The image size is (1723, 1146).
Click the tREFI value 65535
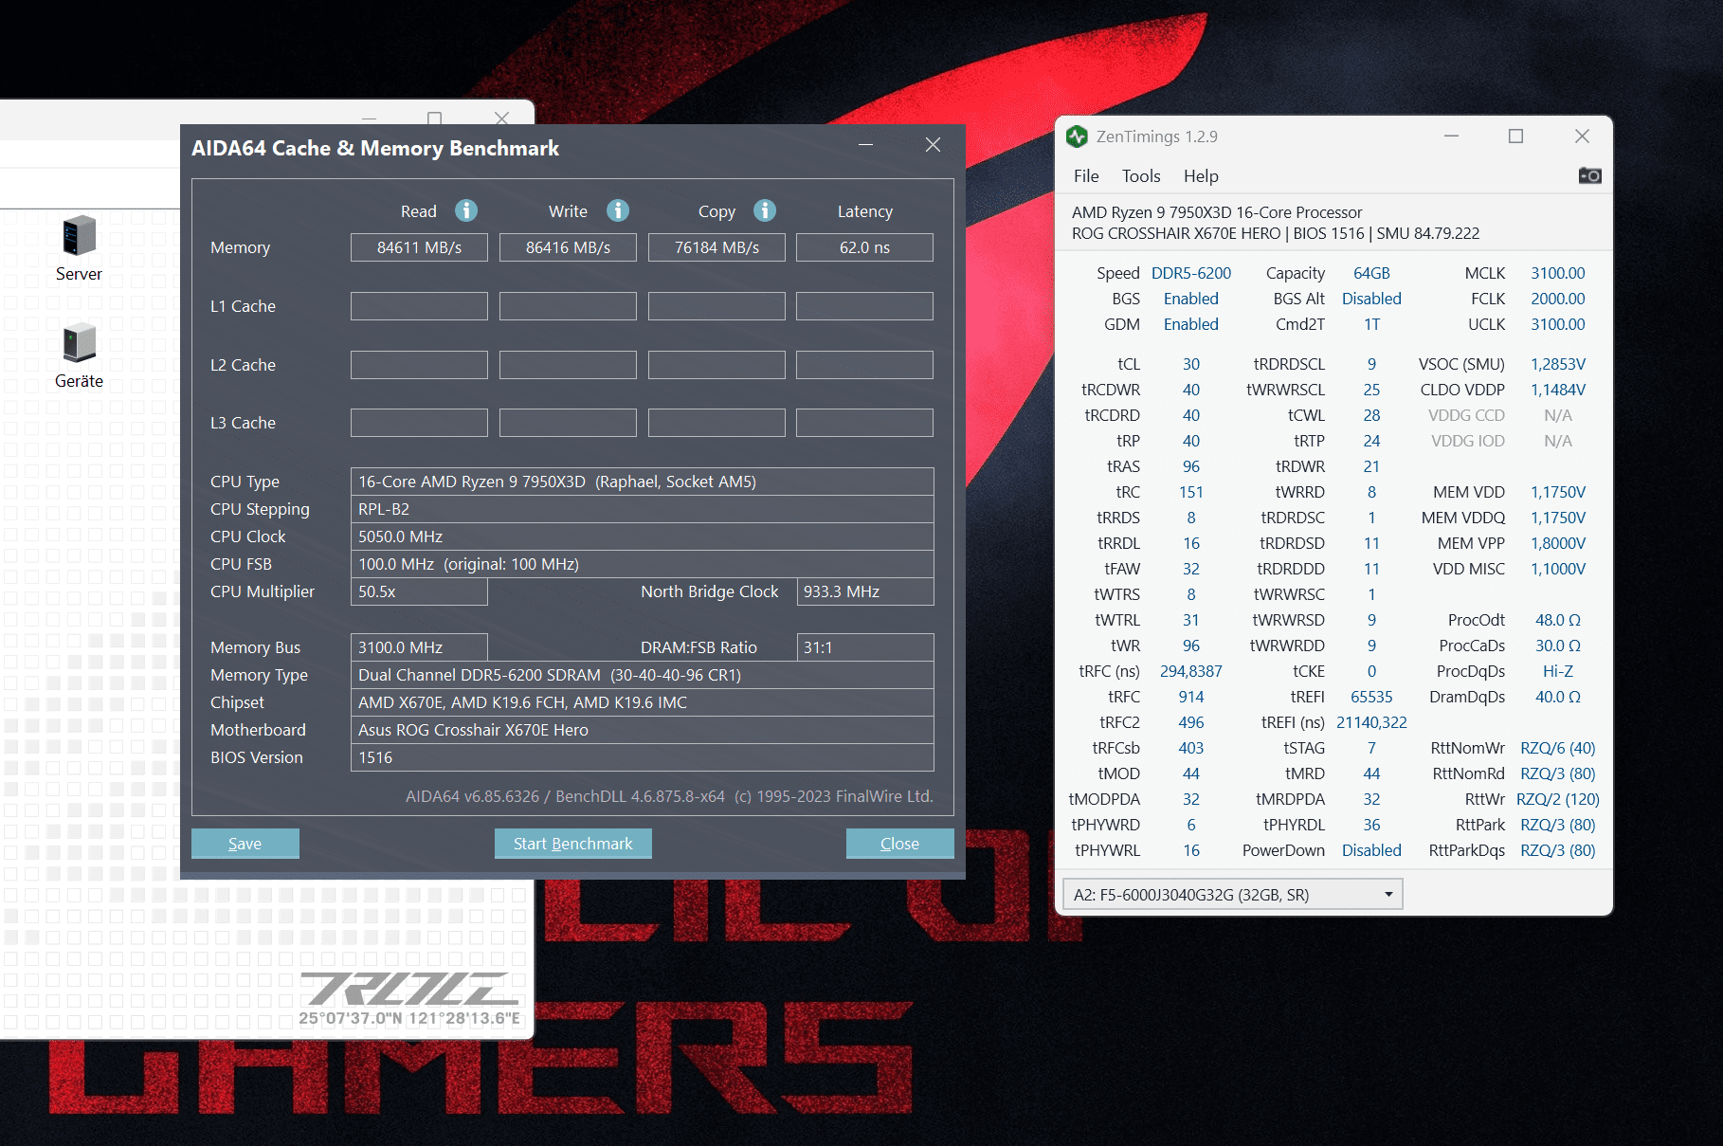click(1371, 697)
